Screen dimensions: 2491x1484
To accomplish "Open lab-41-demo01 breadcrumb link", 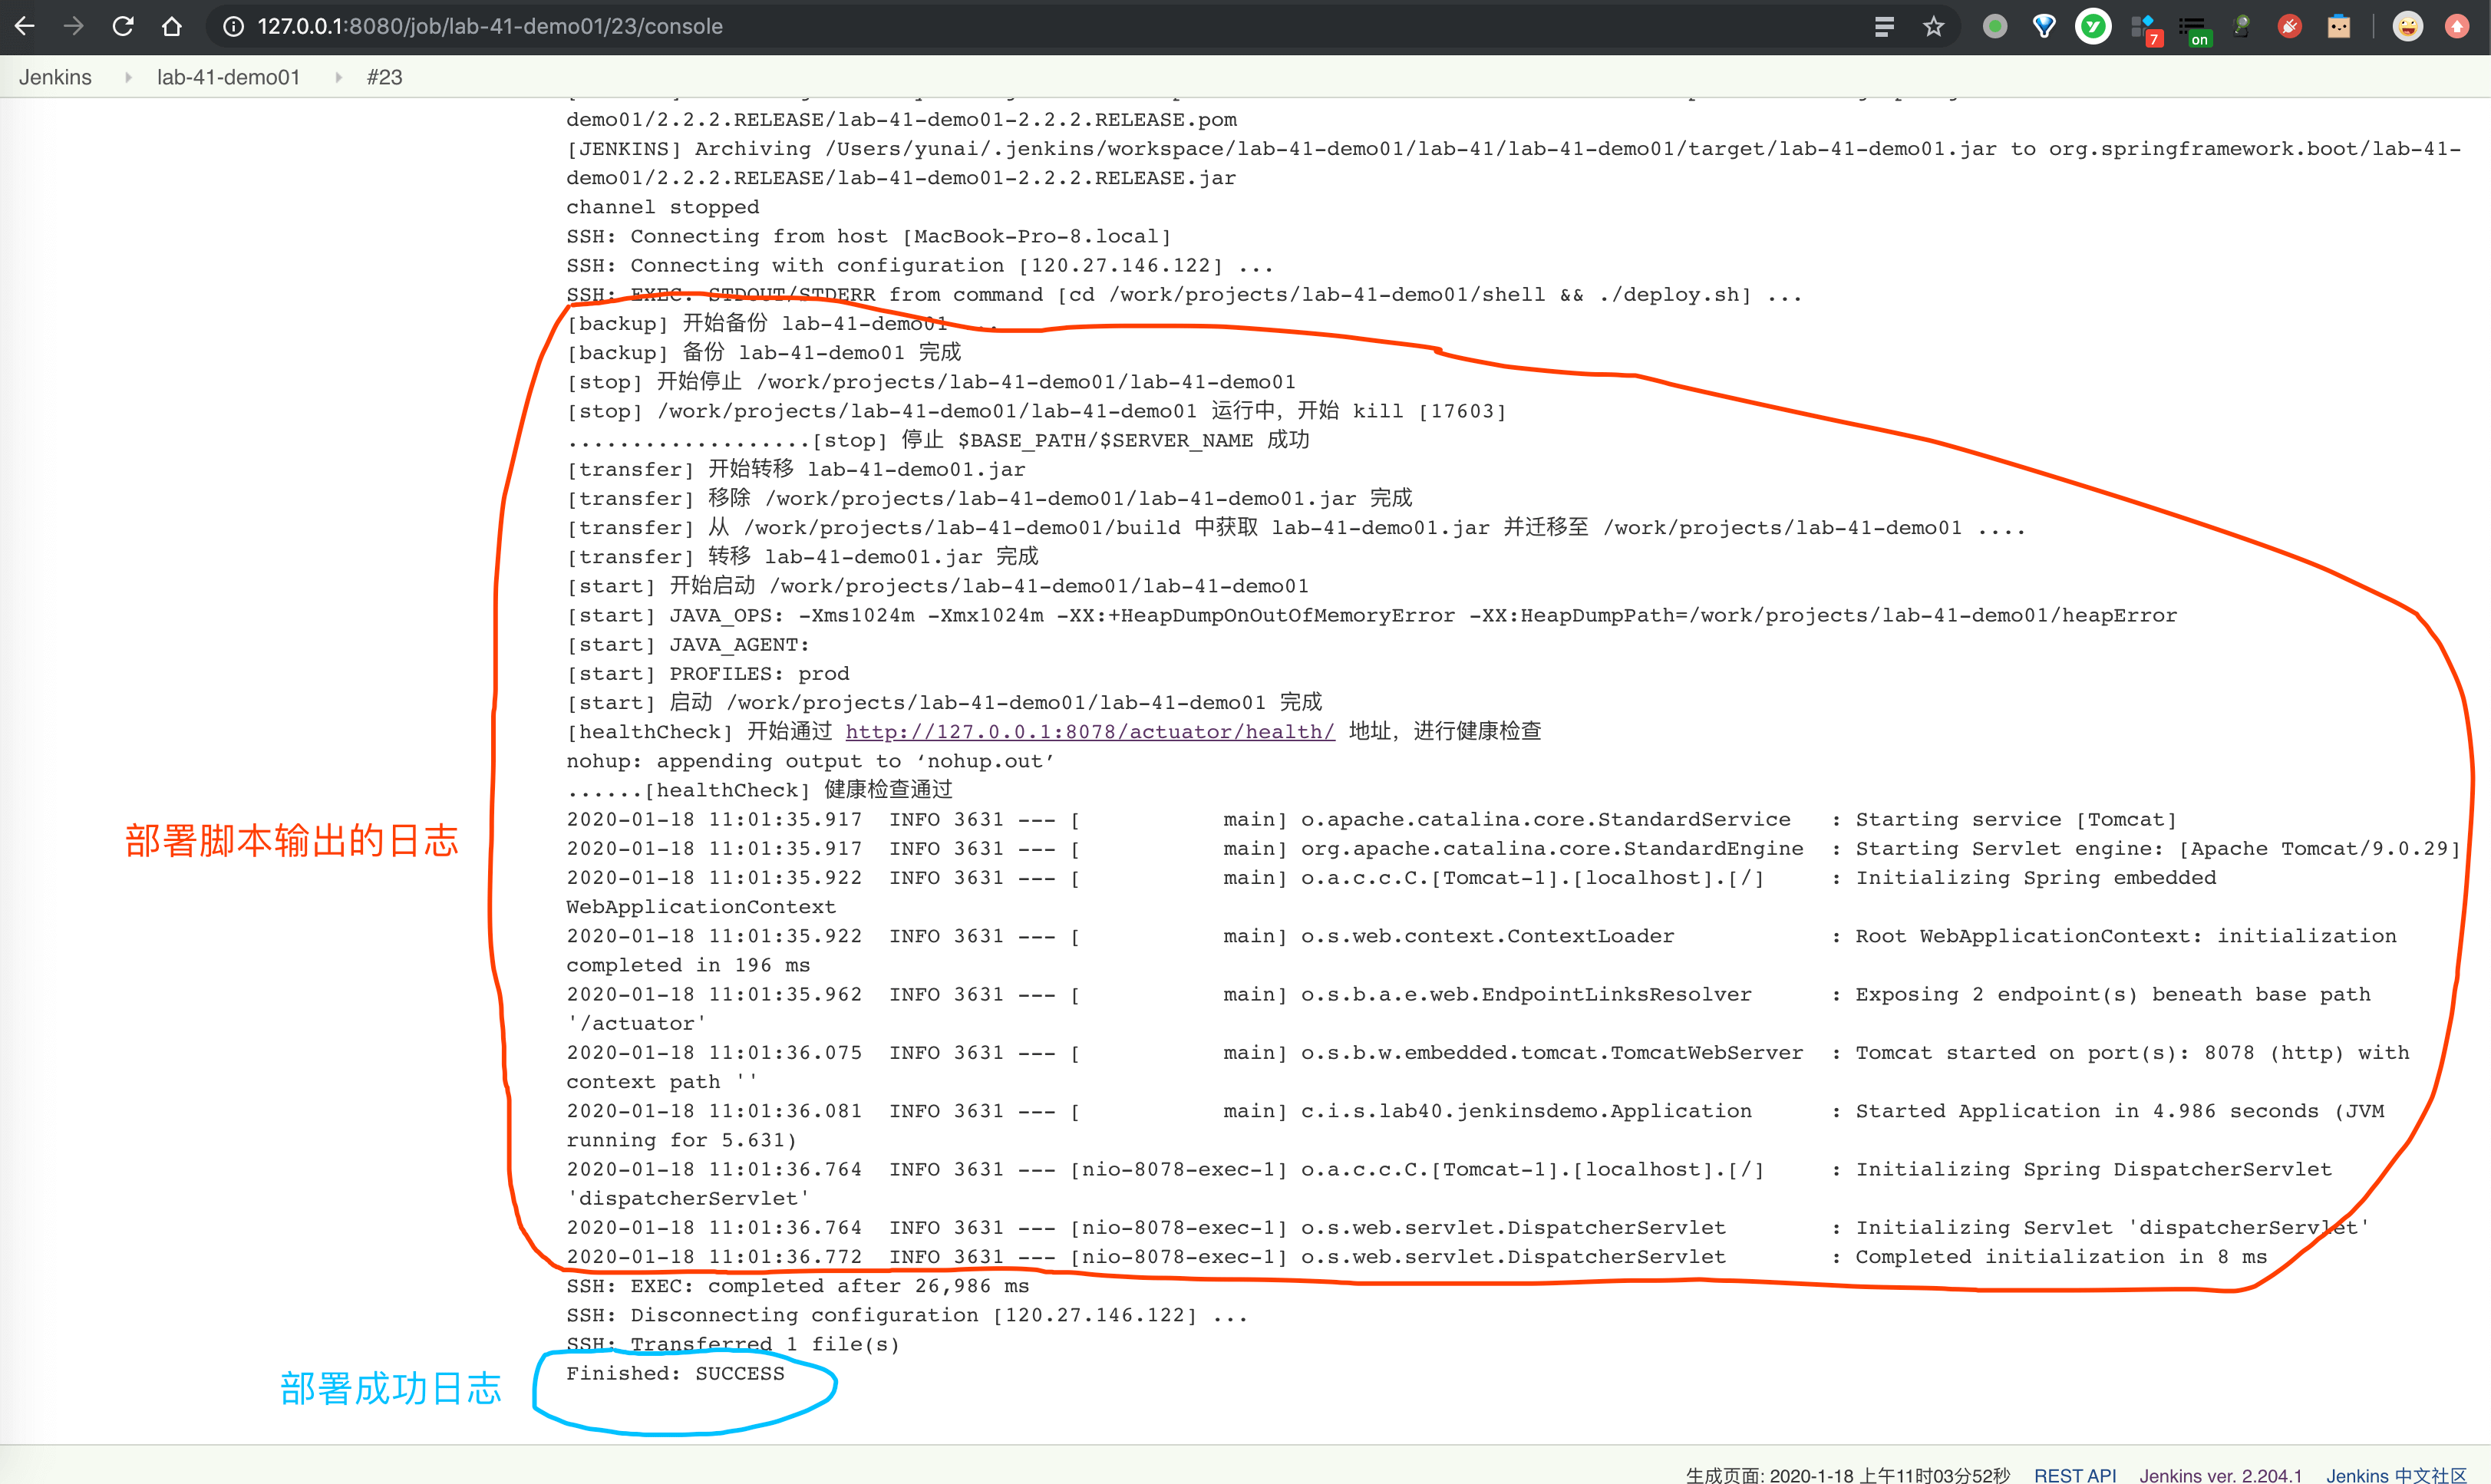I will pyautogui.click(x=228, y=77).
